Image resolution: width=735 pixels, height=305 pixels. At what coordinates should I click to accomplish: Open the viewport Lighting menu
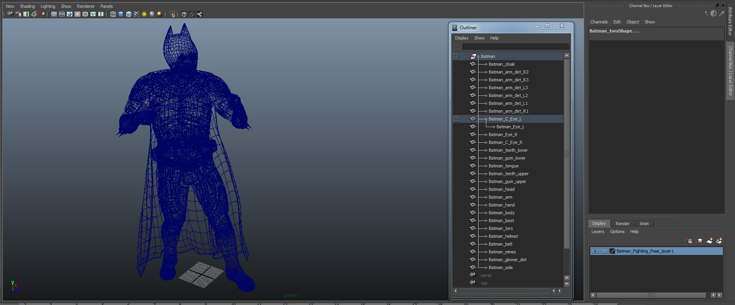coord(48,6)
